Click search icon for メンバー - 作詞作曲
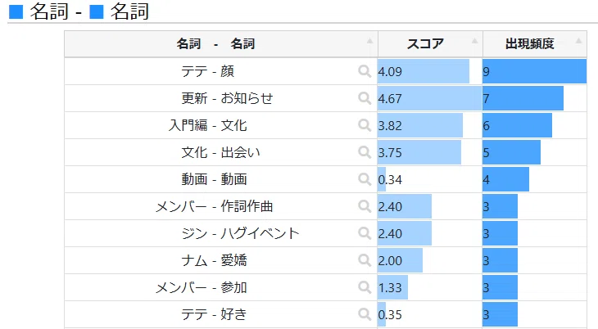The image size is (598, 329). (365, 206)
